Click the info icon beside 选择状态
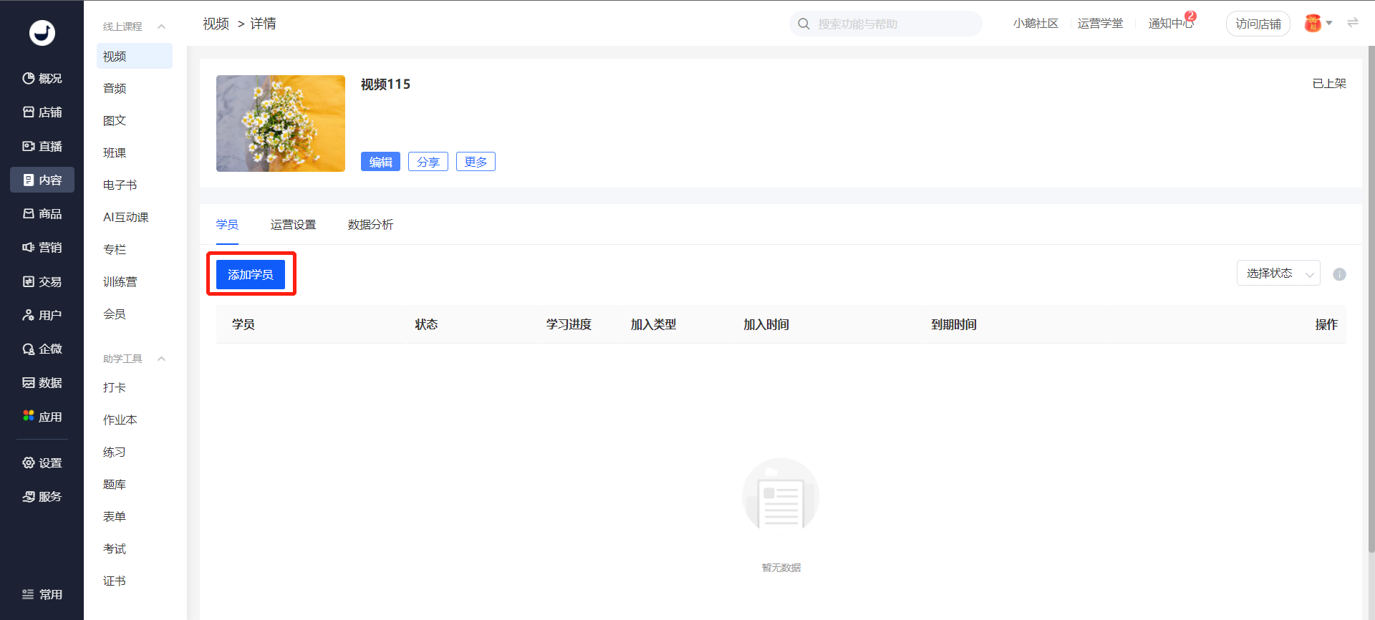 point(1339,274)
